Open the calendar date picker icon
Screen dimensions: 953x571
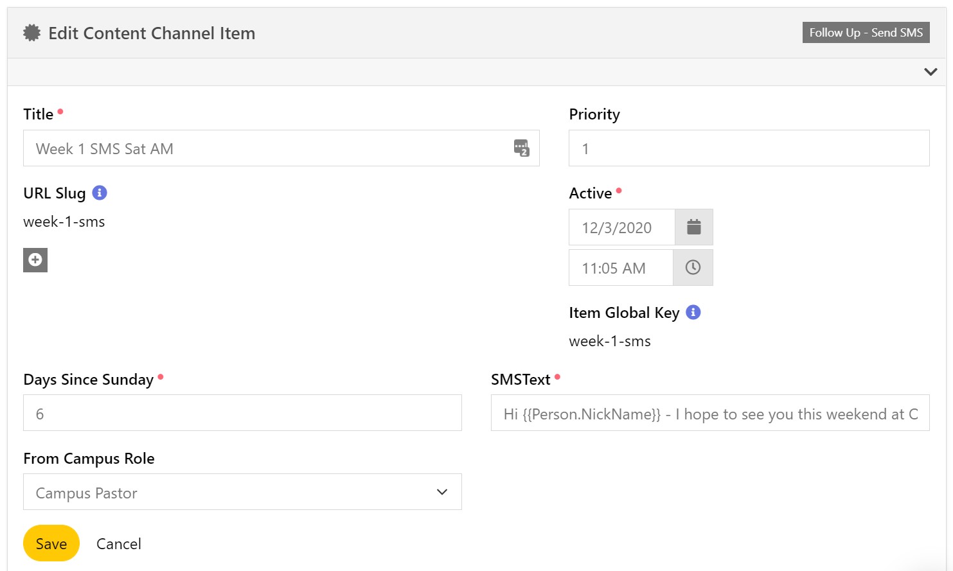694,227
